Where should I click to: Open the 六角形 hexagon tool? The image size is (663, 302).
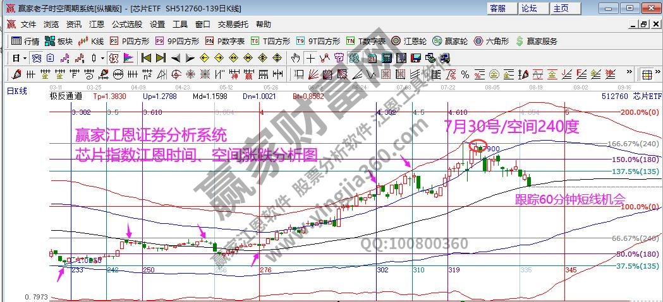pyautogui.click(x=491, y=41)
